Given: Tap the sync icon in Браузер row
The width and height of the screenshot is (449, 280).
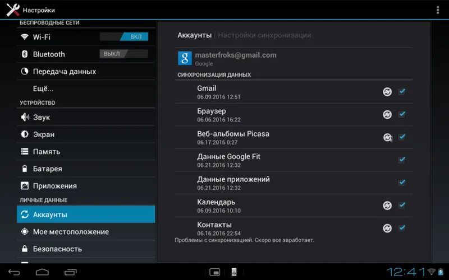Looking at the screenshot, I should tap(387, 115).
